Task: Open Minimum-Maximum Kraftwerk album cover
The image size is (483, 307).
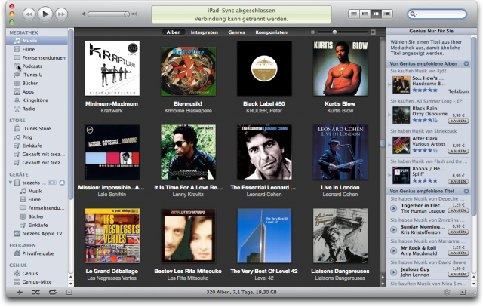Action: (112, 69)
